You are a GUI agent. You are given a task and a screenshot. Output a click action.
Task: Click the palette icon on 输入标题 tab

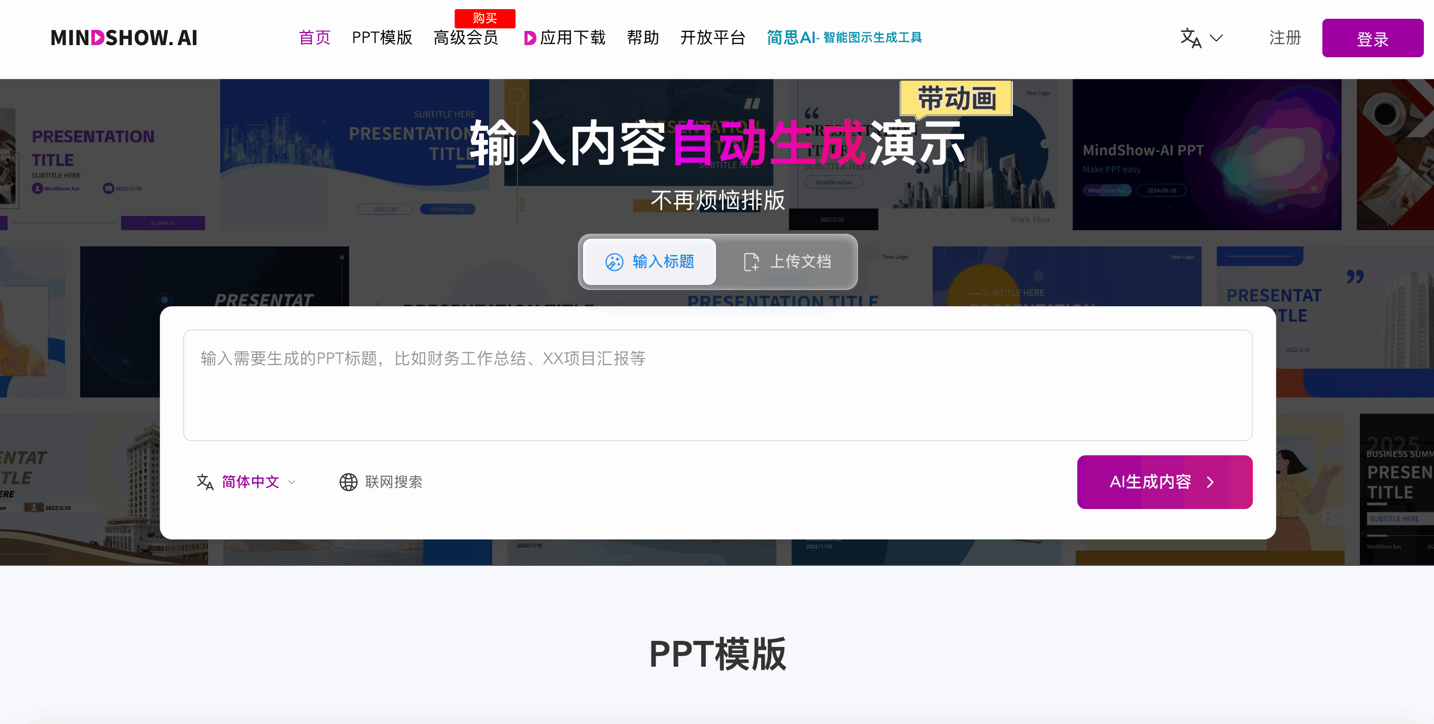[614, 262]
